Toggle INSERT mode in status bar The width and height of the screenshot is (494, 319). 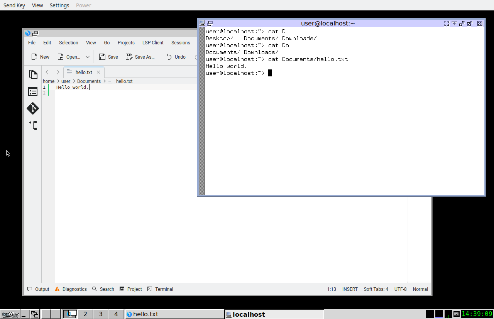[x=350, y=289]
